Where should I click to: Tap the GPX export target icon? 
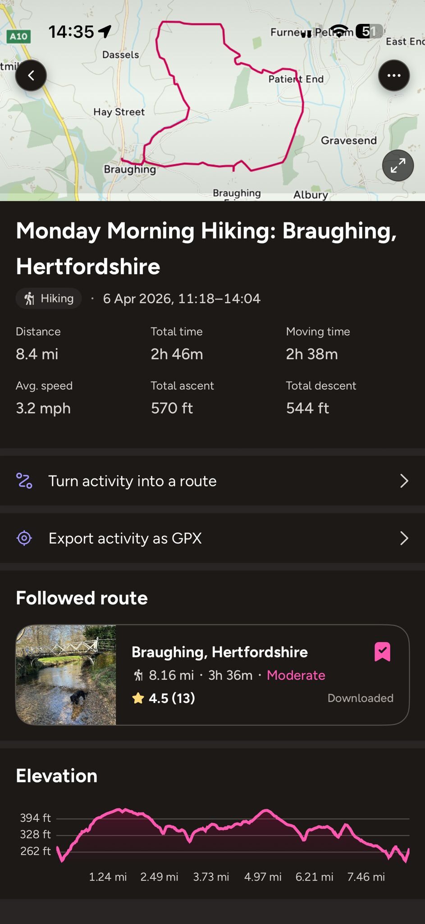click(x=24, y=538)
